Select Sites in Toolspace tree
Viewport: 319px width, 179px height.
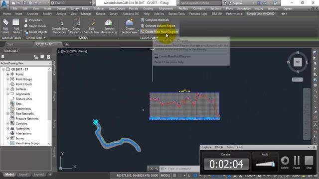18,104
